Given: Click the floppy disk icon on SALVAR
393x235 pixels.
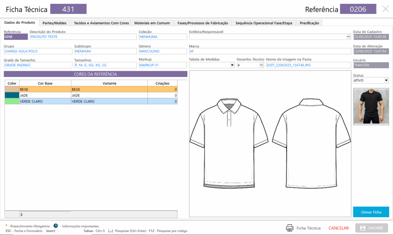Looking at the screenshot, I should point(362,228).
